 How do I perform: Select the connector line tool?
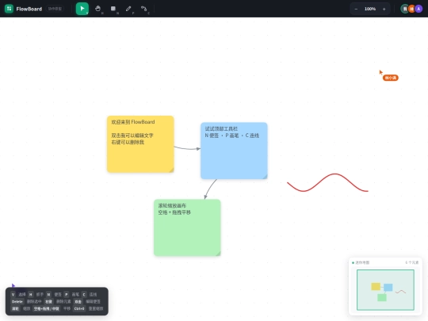[143, 9]
